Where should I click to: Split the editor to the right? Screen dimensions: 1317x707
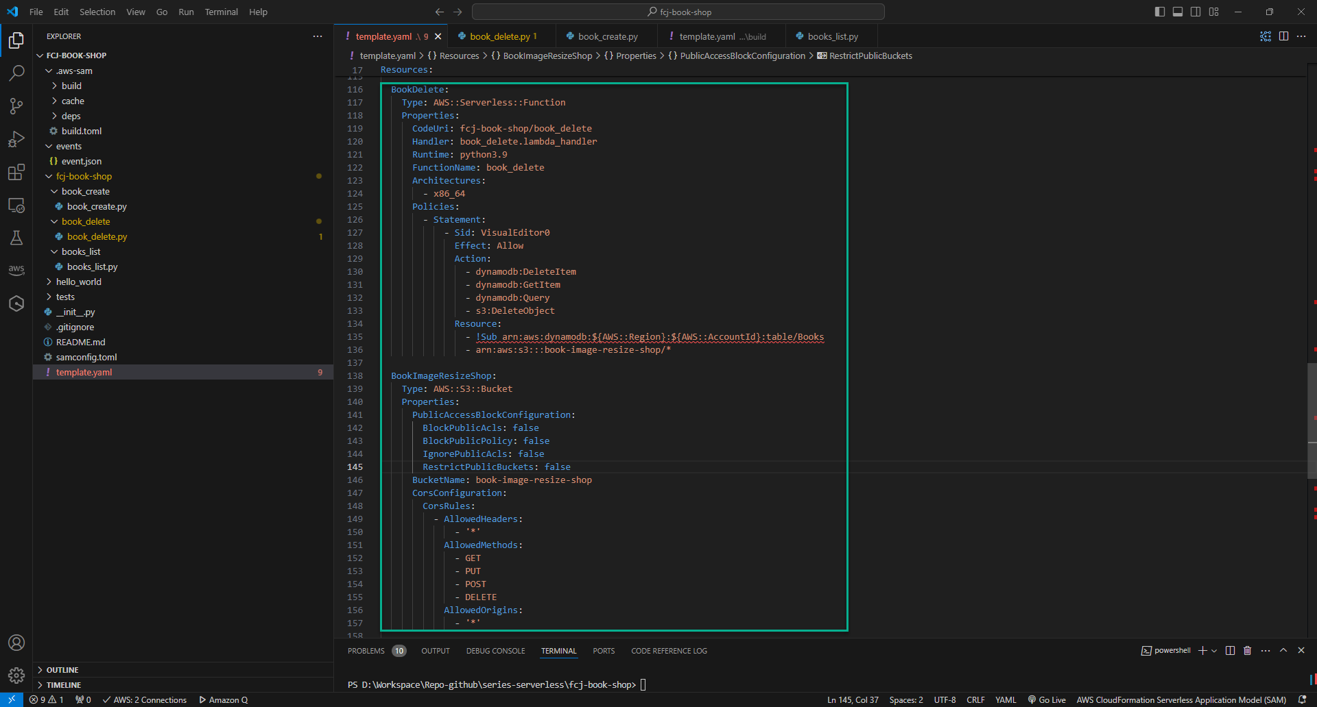point(1283,36)
